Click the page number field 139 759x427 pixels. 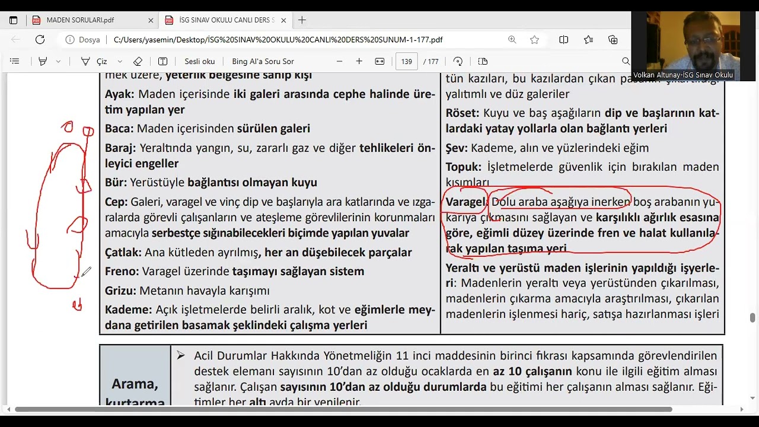click(407, 61)
